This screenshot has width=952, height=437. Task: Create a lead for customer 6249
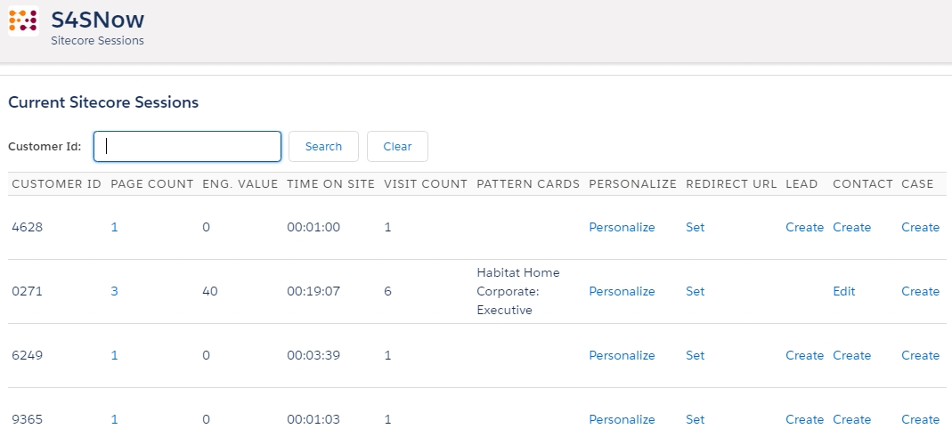pyautogui.click(x=804, y=356)
